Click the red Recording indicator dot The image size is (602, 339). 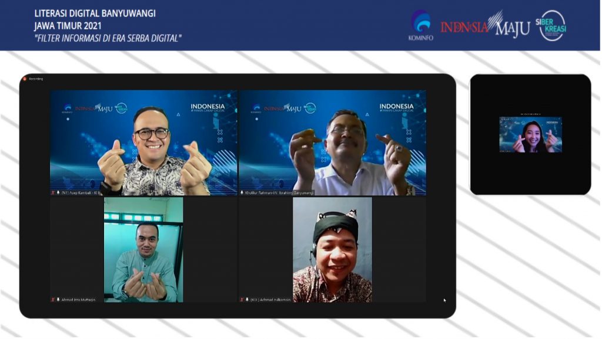coord(25,79)
